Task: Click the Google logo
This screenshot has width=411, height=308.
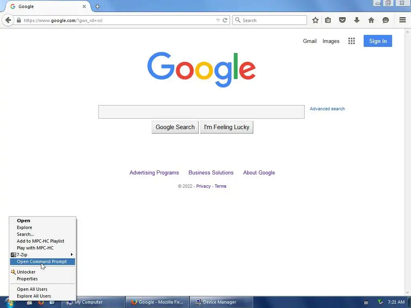Action: [x=201, y=69]
